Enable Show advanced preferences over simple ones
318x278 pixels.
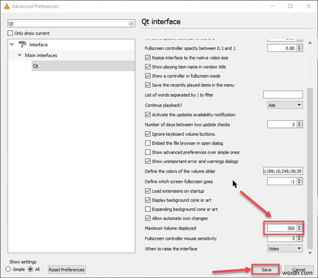148,152
